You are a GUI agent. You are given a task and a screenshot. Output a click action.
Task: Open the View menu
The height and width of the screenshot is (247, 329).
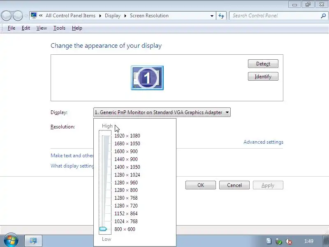click(x=42, y=28)
